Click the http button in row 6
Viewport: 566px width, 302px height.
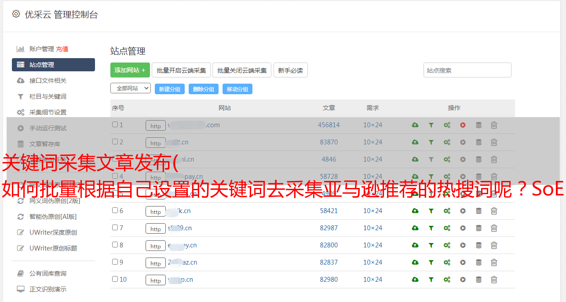pos(156,212)
